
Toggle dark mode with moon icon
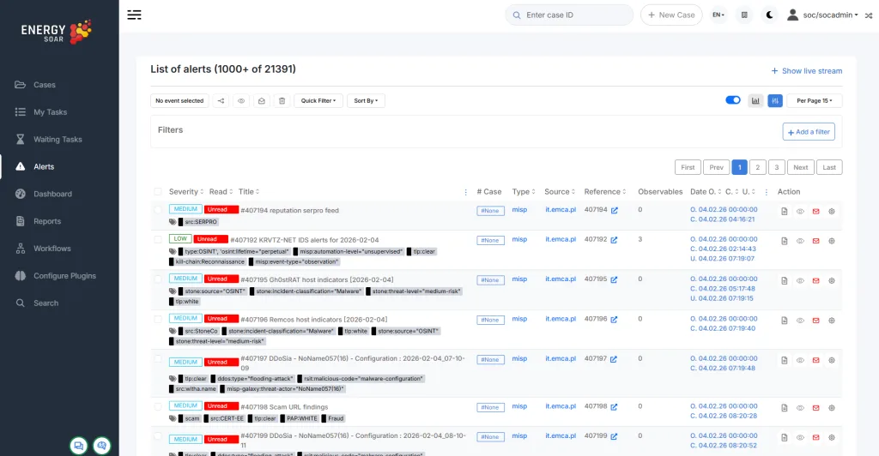[769, 15]
